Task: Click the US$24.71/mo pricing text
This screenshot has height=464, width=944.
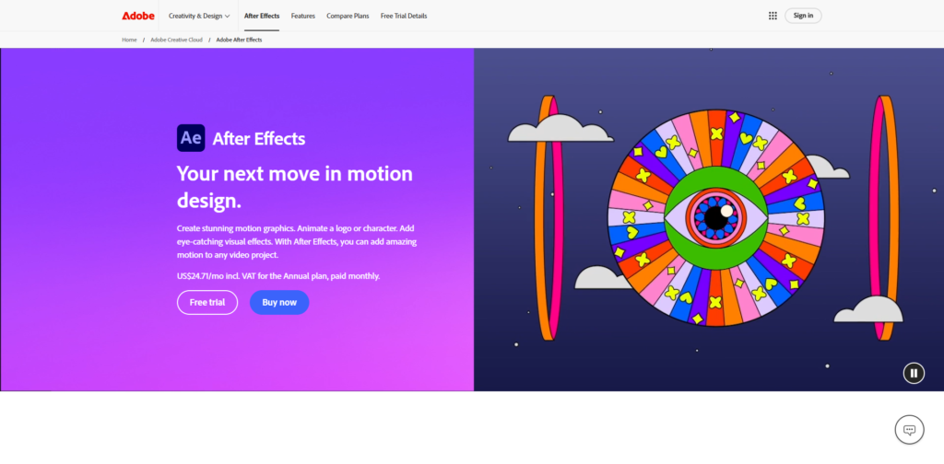Action: [278, 276]
